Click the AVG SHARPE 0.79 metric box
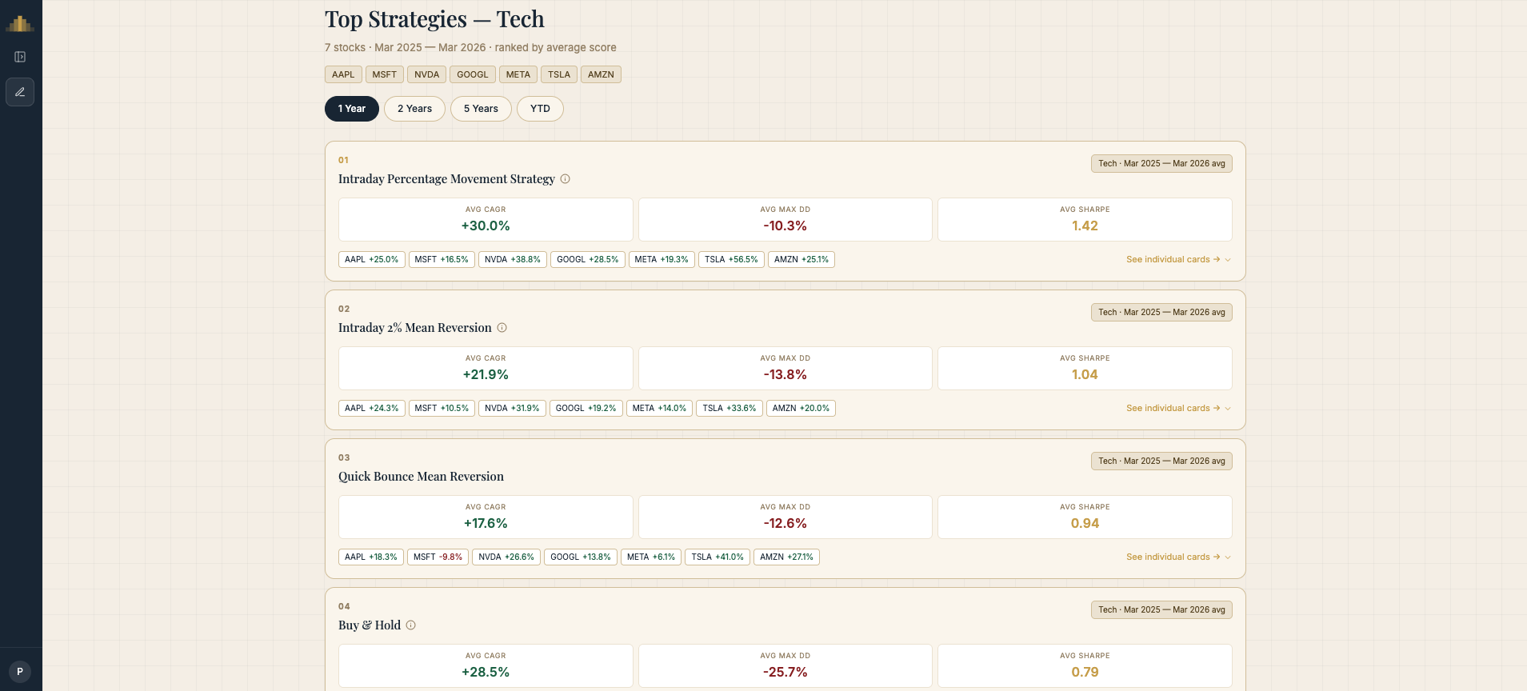The height and width of the screenshot is (691, 1527). coord(1085,665)
